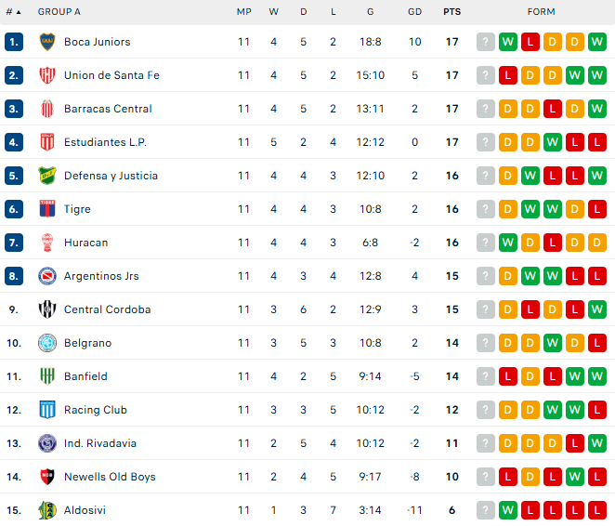Click the FORM column header

[542, 12]
